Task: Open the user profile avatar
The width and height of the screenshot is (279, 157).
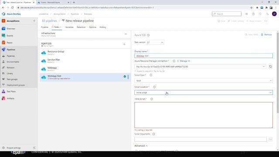Action: coord(274,14)
